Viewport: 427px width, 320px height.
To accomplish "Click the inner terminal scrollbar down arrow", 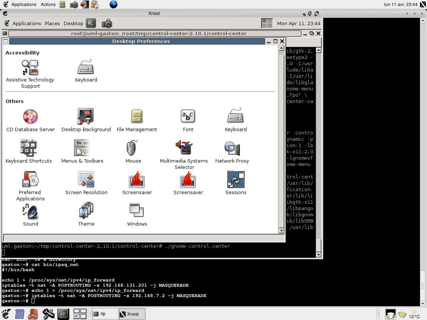I will [x=319, y=255].
